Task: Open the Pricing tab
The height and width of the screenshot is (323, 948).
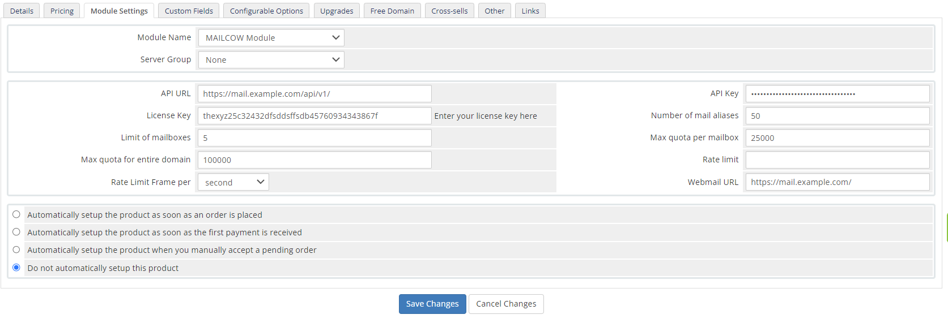Action: [62, 11]
